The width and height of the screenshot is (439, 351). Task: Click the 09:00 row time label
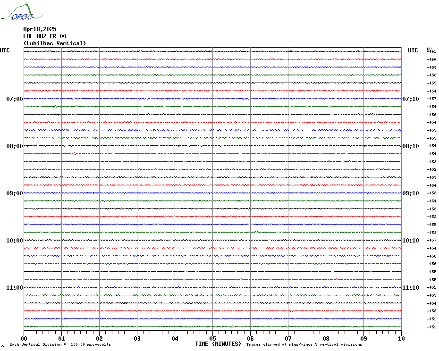click(15, 193)
